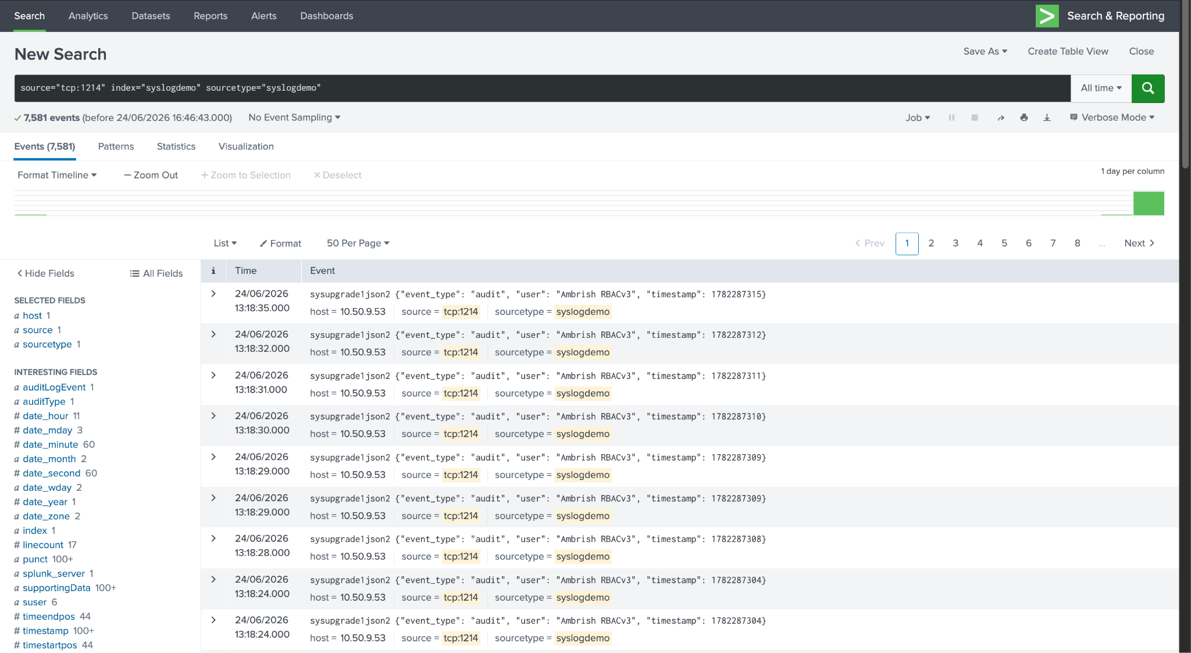Open the supportingData field
Image resolution: width=1191 pixels, height=653 pixels.
(56, 588)
